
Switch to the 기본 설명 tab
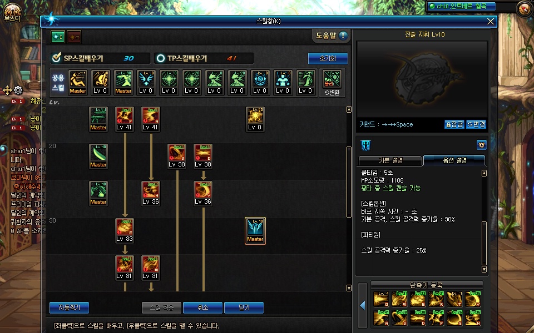[390, 160]
